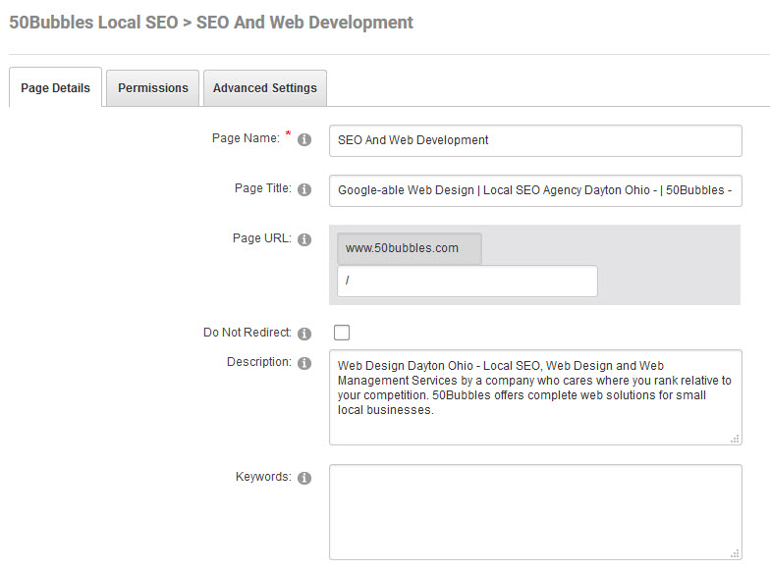The width and height of the screenshot is (770, 570).
Task: Click the www.50bubbles.com domain box
Action: (410, 248)
